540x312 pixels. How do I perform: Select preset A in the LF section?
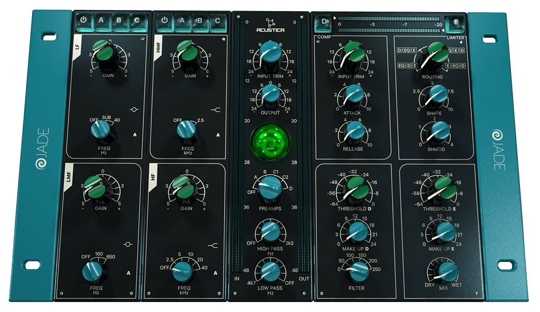(101, 21)
